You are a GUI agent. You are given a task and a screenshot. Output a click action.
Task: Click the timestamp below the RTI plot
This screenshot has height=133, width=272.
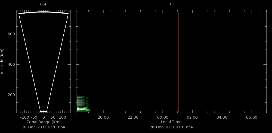click(171, 127)
